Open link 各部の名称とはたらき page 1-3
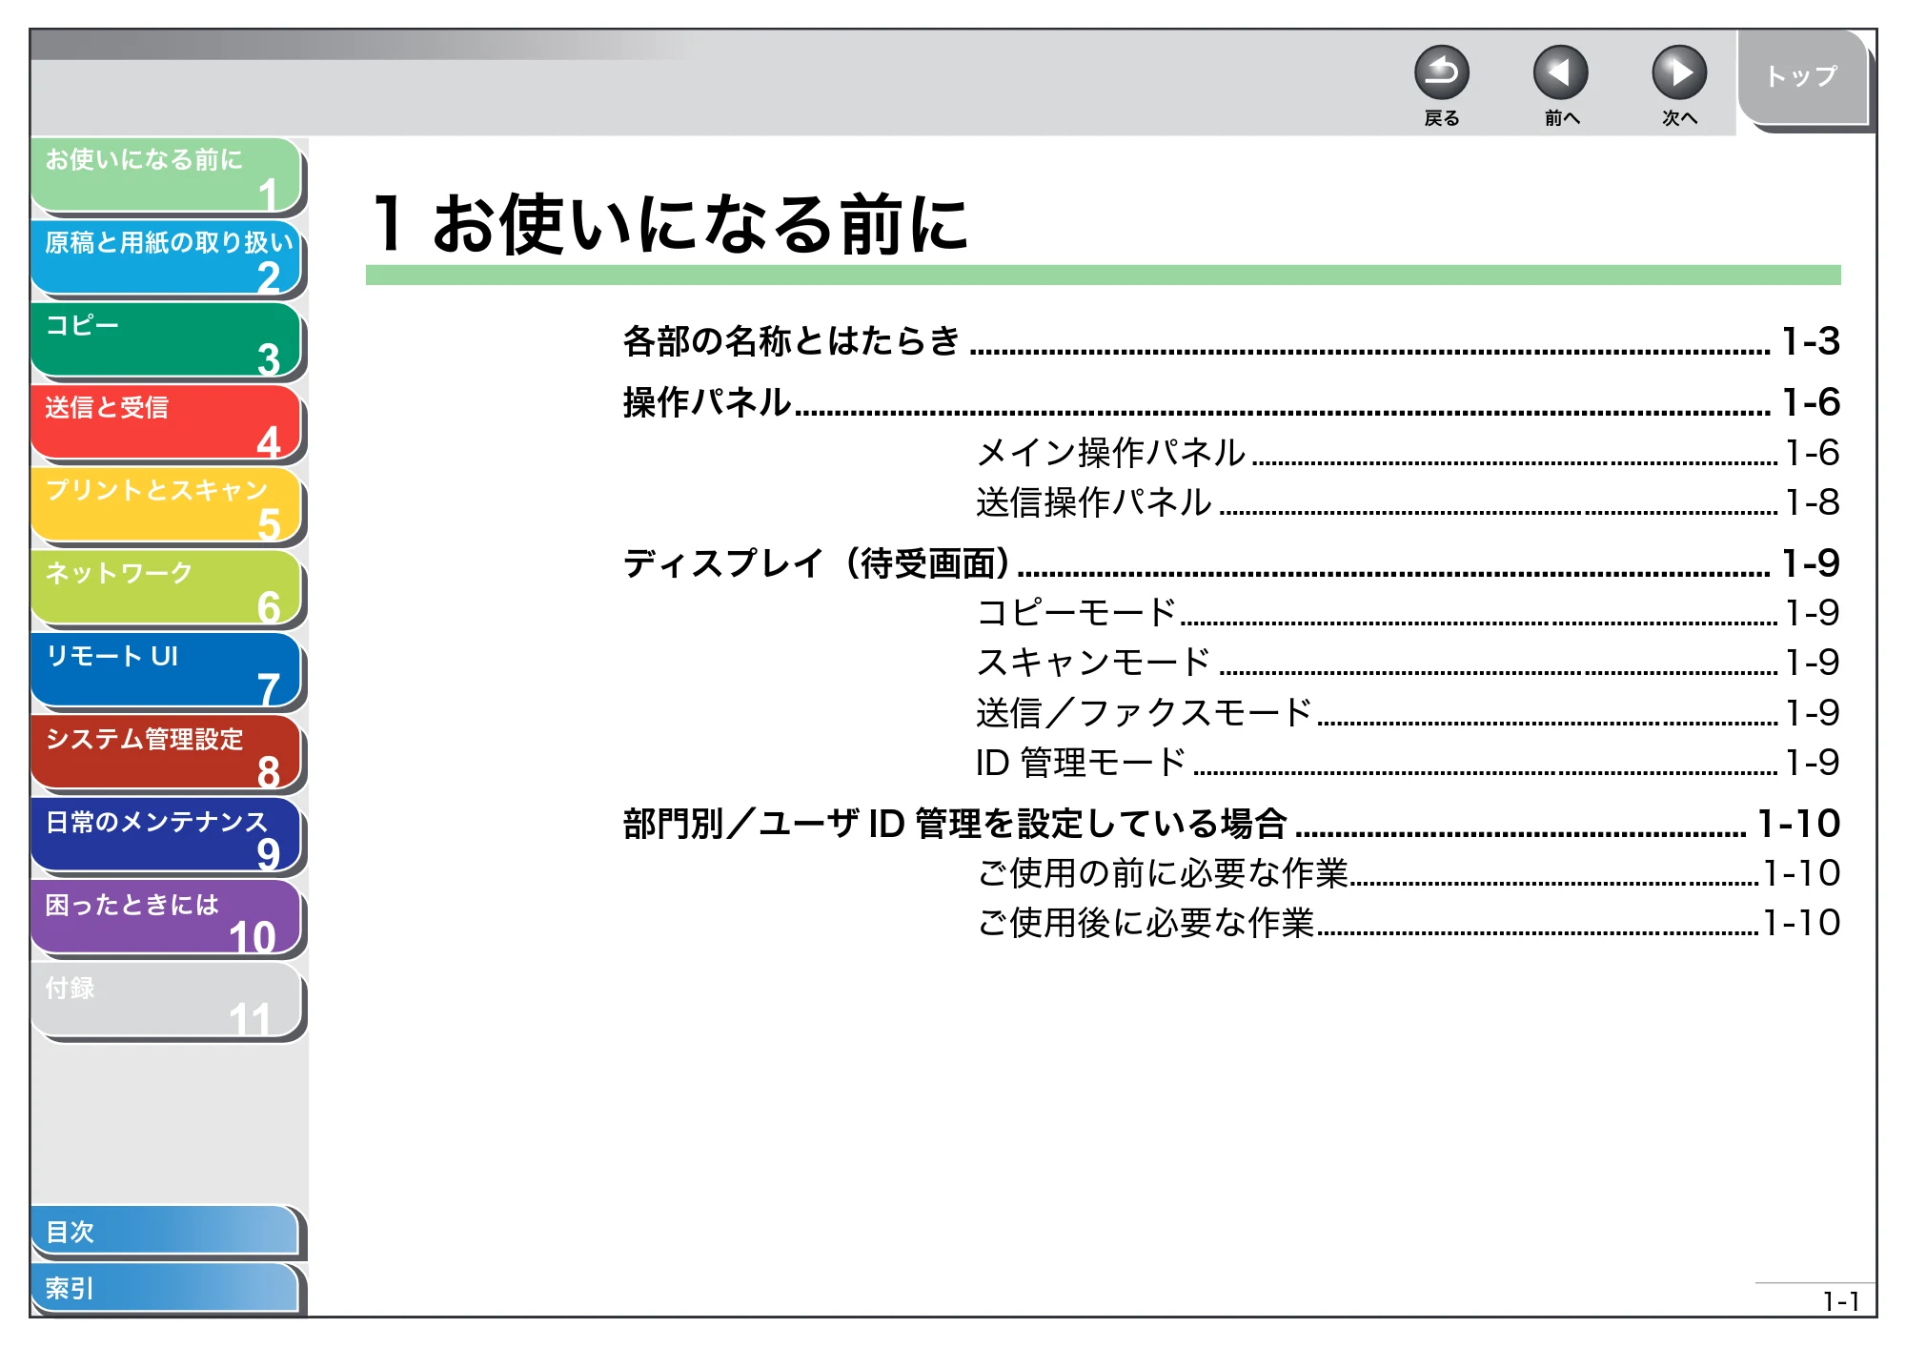 (x=1231, y=341)
